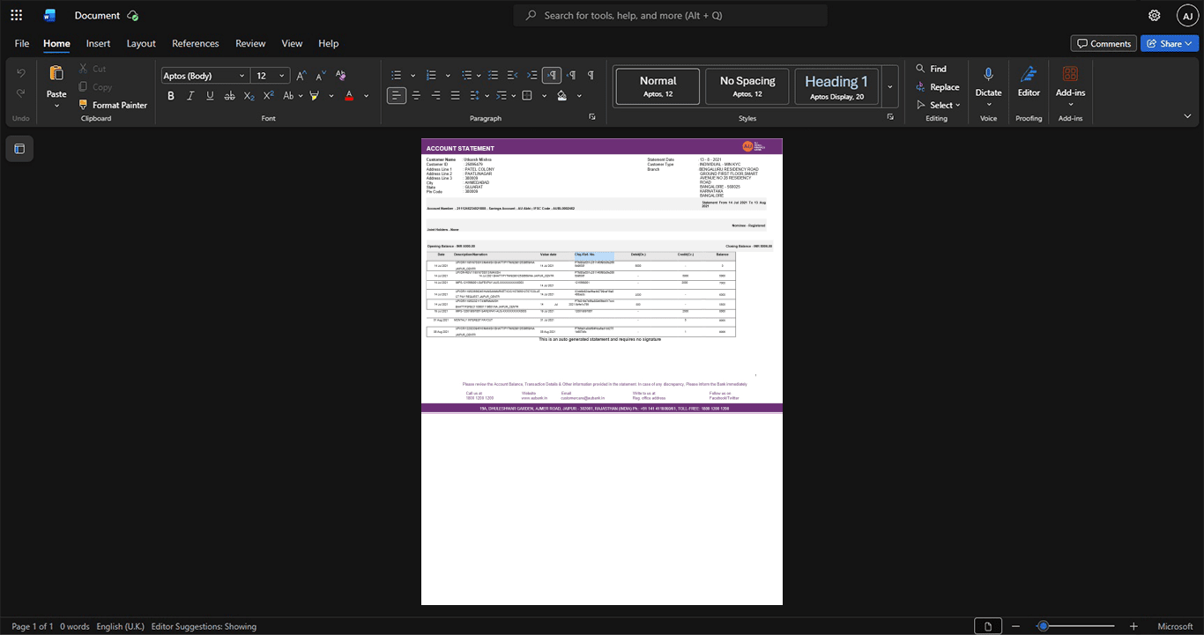Screen dimensions: 1204x635
Task: Switch to the References tab
Action: coord(196,43)
